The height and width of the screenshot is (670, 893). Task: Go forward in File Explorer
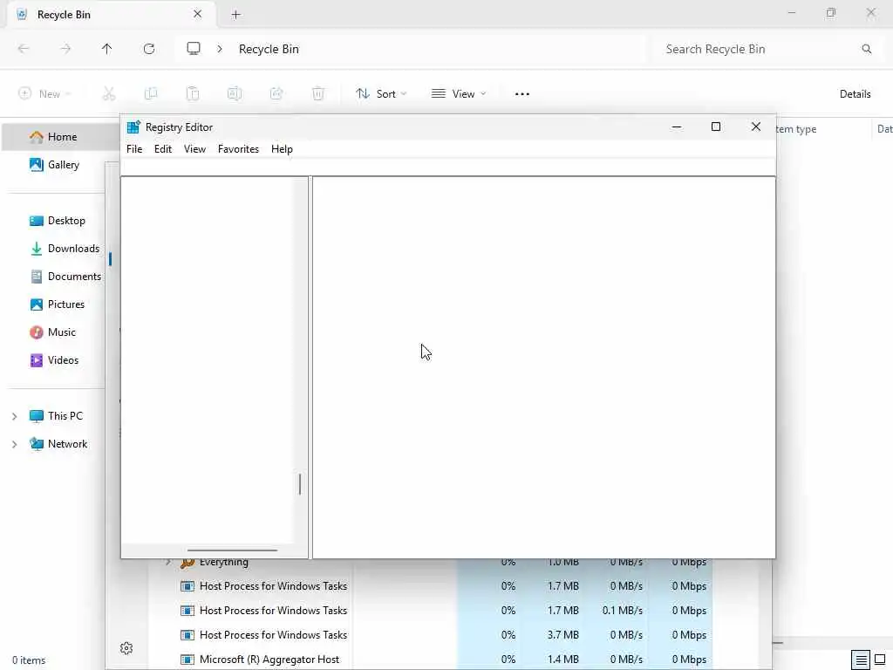pos(65,49)
